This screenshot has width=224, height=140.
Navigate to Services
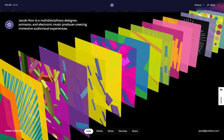click(123, 131)
